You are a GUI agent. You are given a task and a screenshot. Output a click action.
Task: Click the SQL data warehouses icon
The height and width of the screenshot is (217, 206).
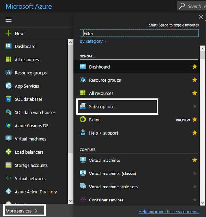9,112
